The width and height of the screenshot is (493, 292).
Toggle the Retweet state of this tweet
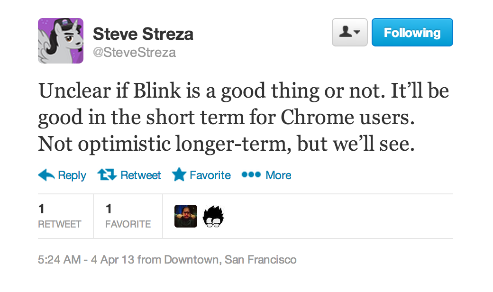(x=129, y=175)
